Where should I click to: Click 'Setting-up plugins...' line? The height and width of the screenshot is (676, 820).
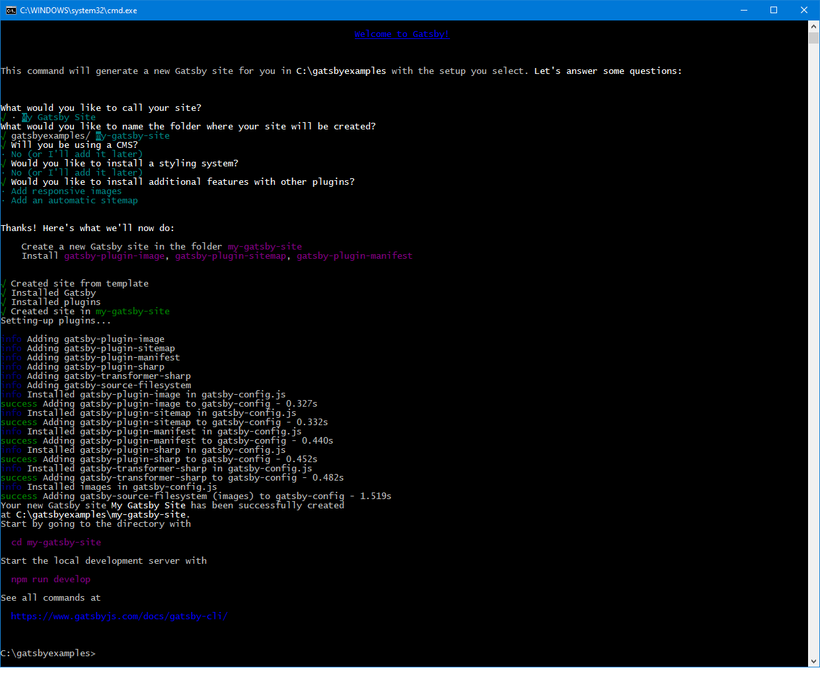point(56,320)
